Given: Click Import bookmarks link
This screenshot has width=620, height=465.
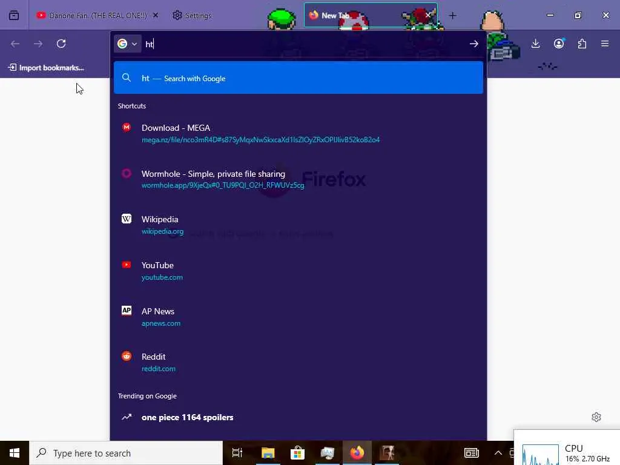Looking at the screenshot, I should [46, 68].
